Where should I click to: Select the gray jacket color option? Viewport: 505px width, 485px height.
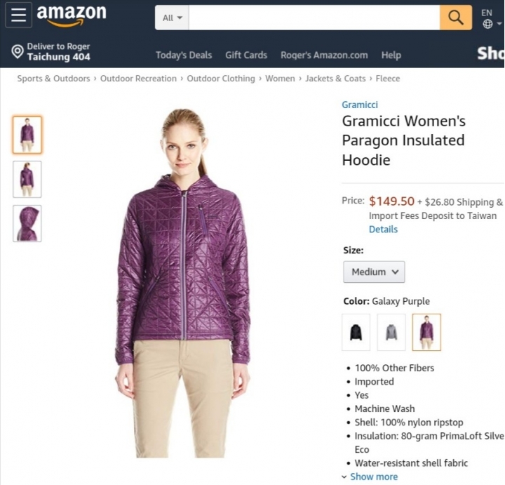click(391, 332)
